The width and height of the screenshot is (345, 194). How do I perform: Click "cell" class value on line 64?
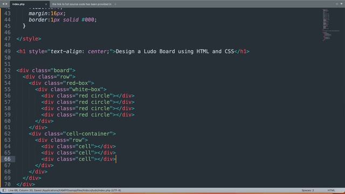(85, 147)
